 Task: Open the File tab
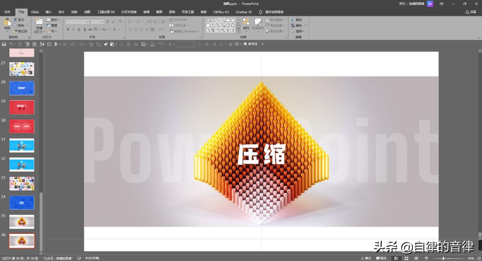(8, 12)
